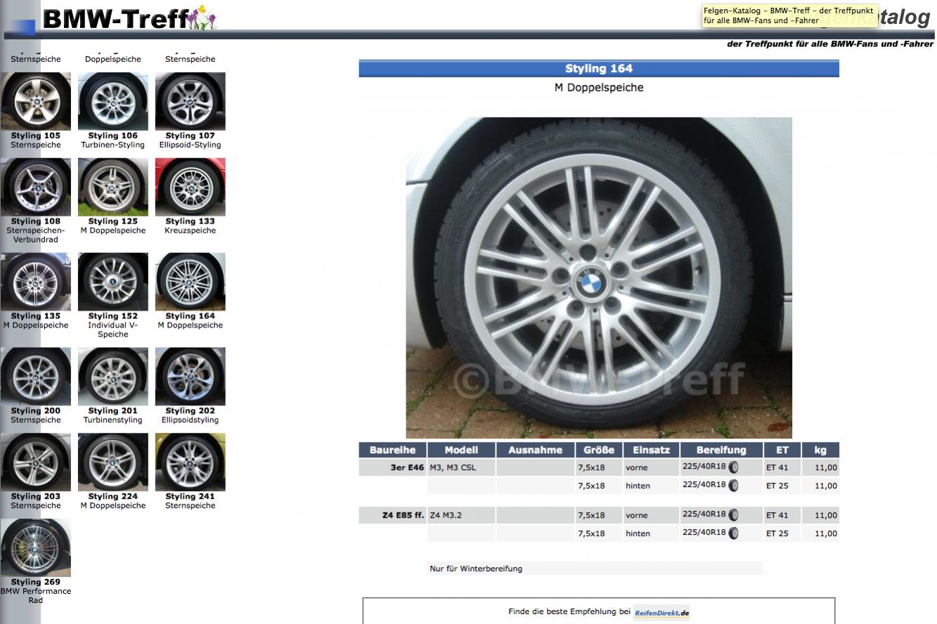Viewport: 937px width, 624px height.
Task: Open the Styling 105 wheel thumbnail
Action: [x=36, y=101]
